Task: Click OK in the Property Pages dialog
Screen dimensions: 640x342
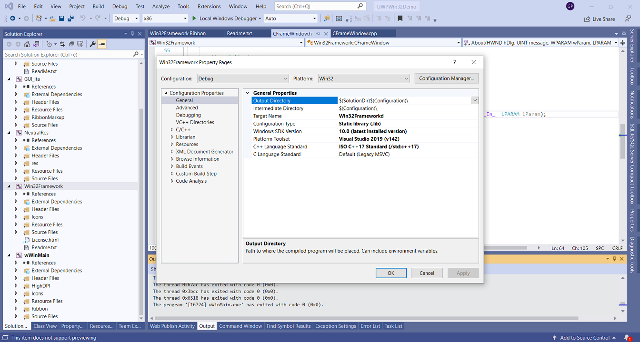Action: coord(391,273)
